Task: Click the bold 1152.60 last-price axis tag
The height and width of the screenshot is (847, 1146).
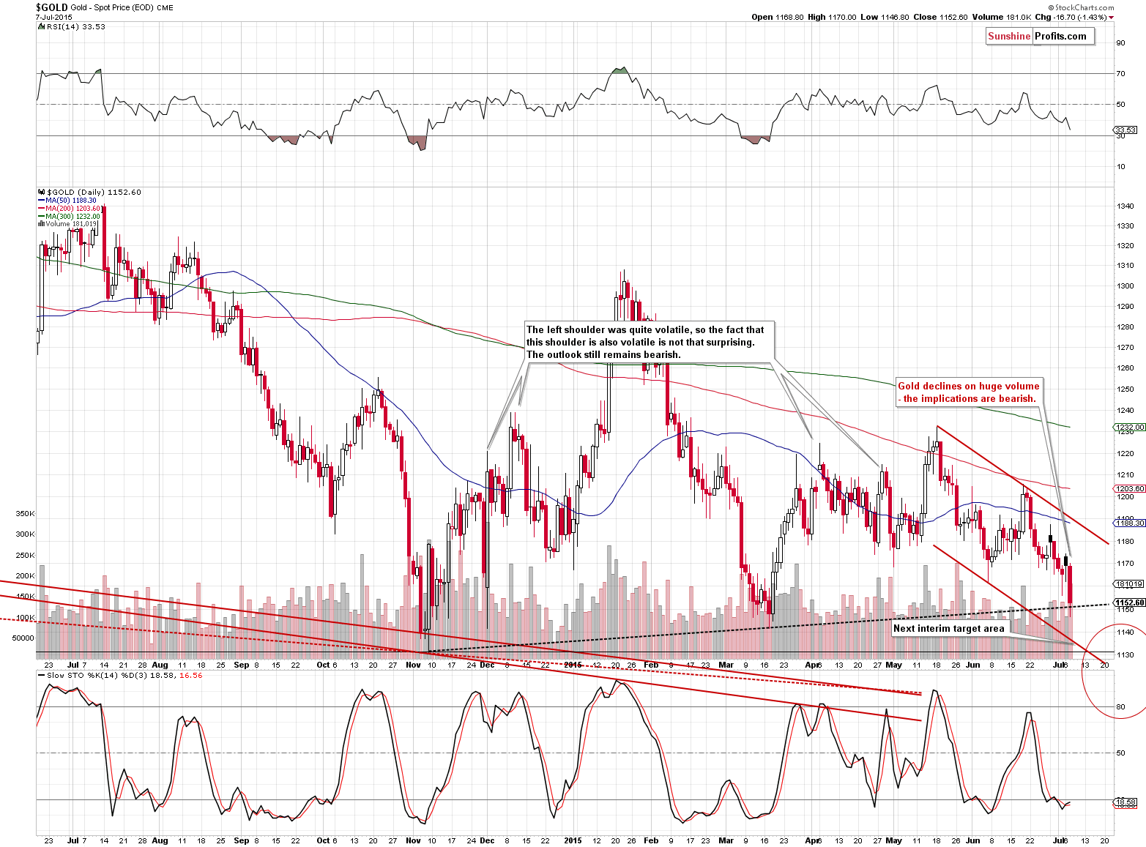Action: pos(1130,602)
